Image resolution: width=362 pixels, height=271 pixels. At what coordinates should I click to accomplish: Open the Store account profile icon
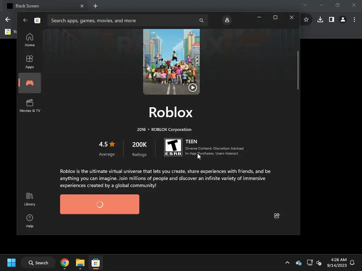(227, 20)
